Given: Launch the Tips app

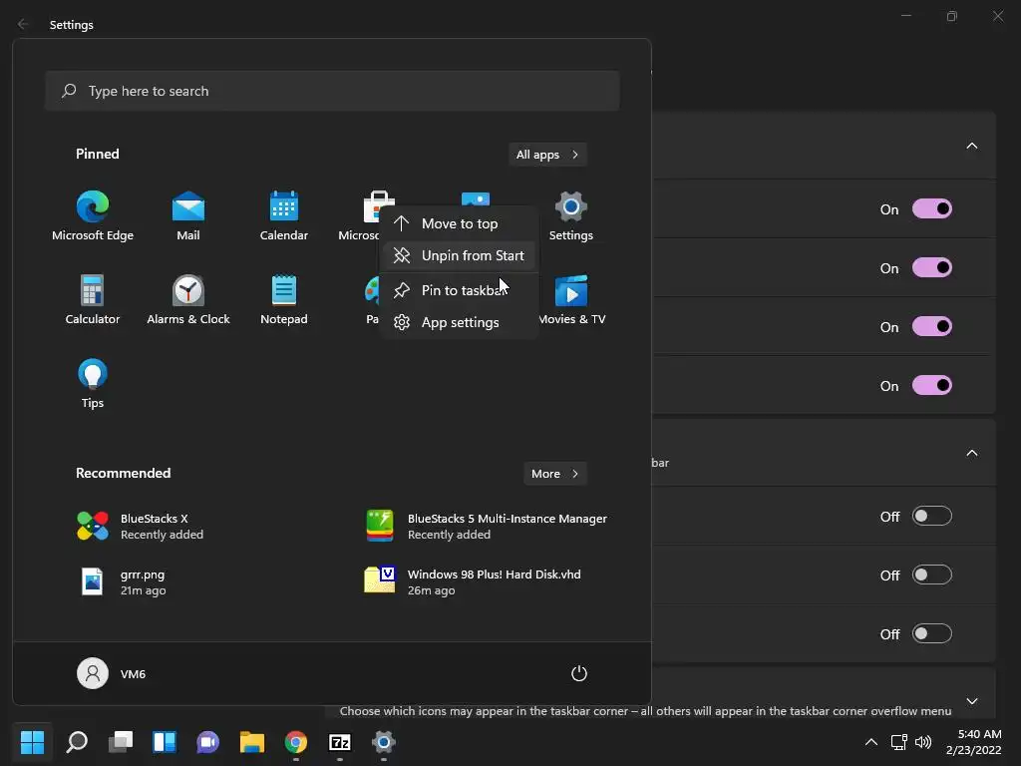Looking at the screenshot, I should coord(93,384).
